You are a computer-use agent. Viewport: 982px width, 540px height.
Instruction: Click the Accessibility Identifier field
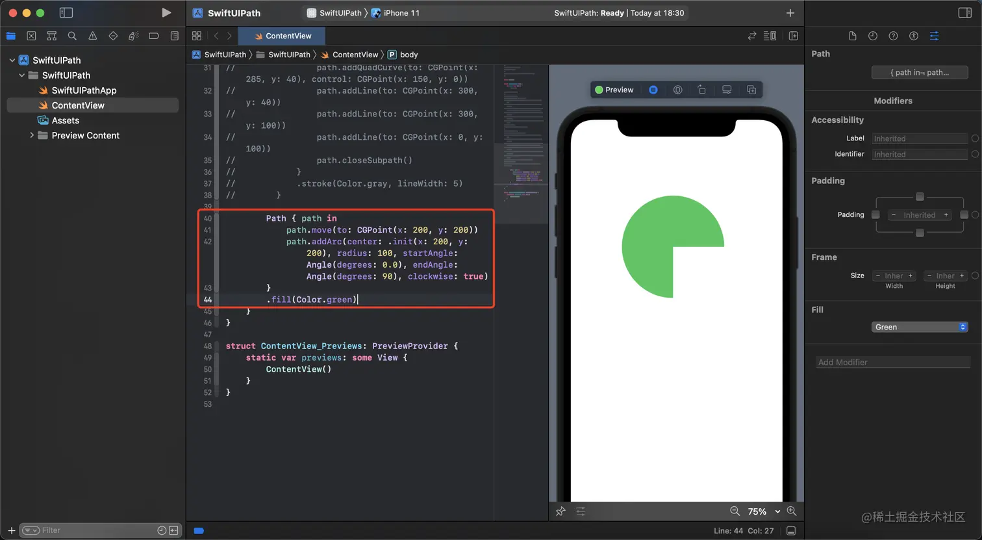pyautogui.click(x=920, y=154)
